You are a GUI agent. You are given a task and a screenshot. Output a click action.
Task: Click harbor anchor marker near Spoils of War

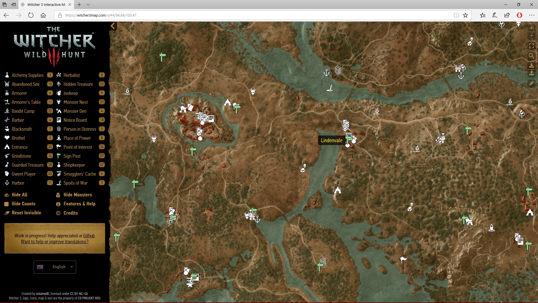click(x=326, y=73)
